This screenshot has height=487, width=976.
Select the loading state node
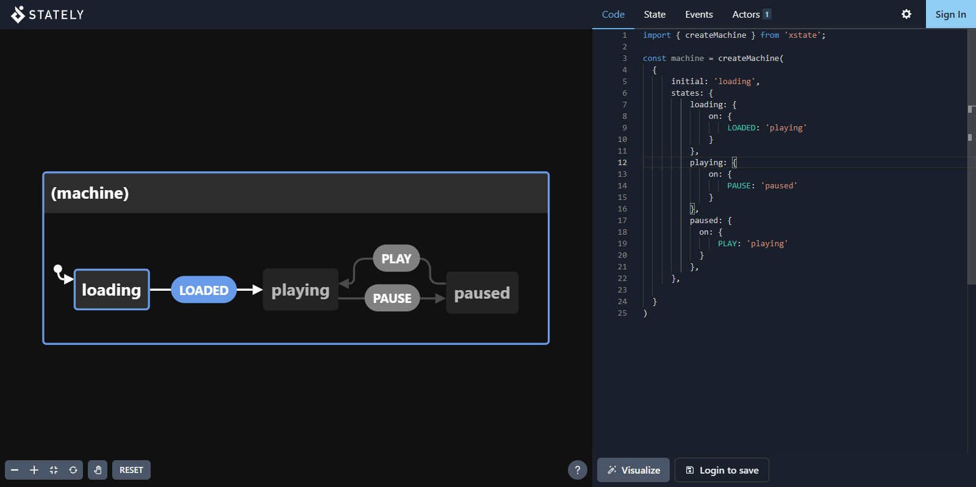[112, 290]
